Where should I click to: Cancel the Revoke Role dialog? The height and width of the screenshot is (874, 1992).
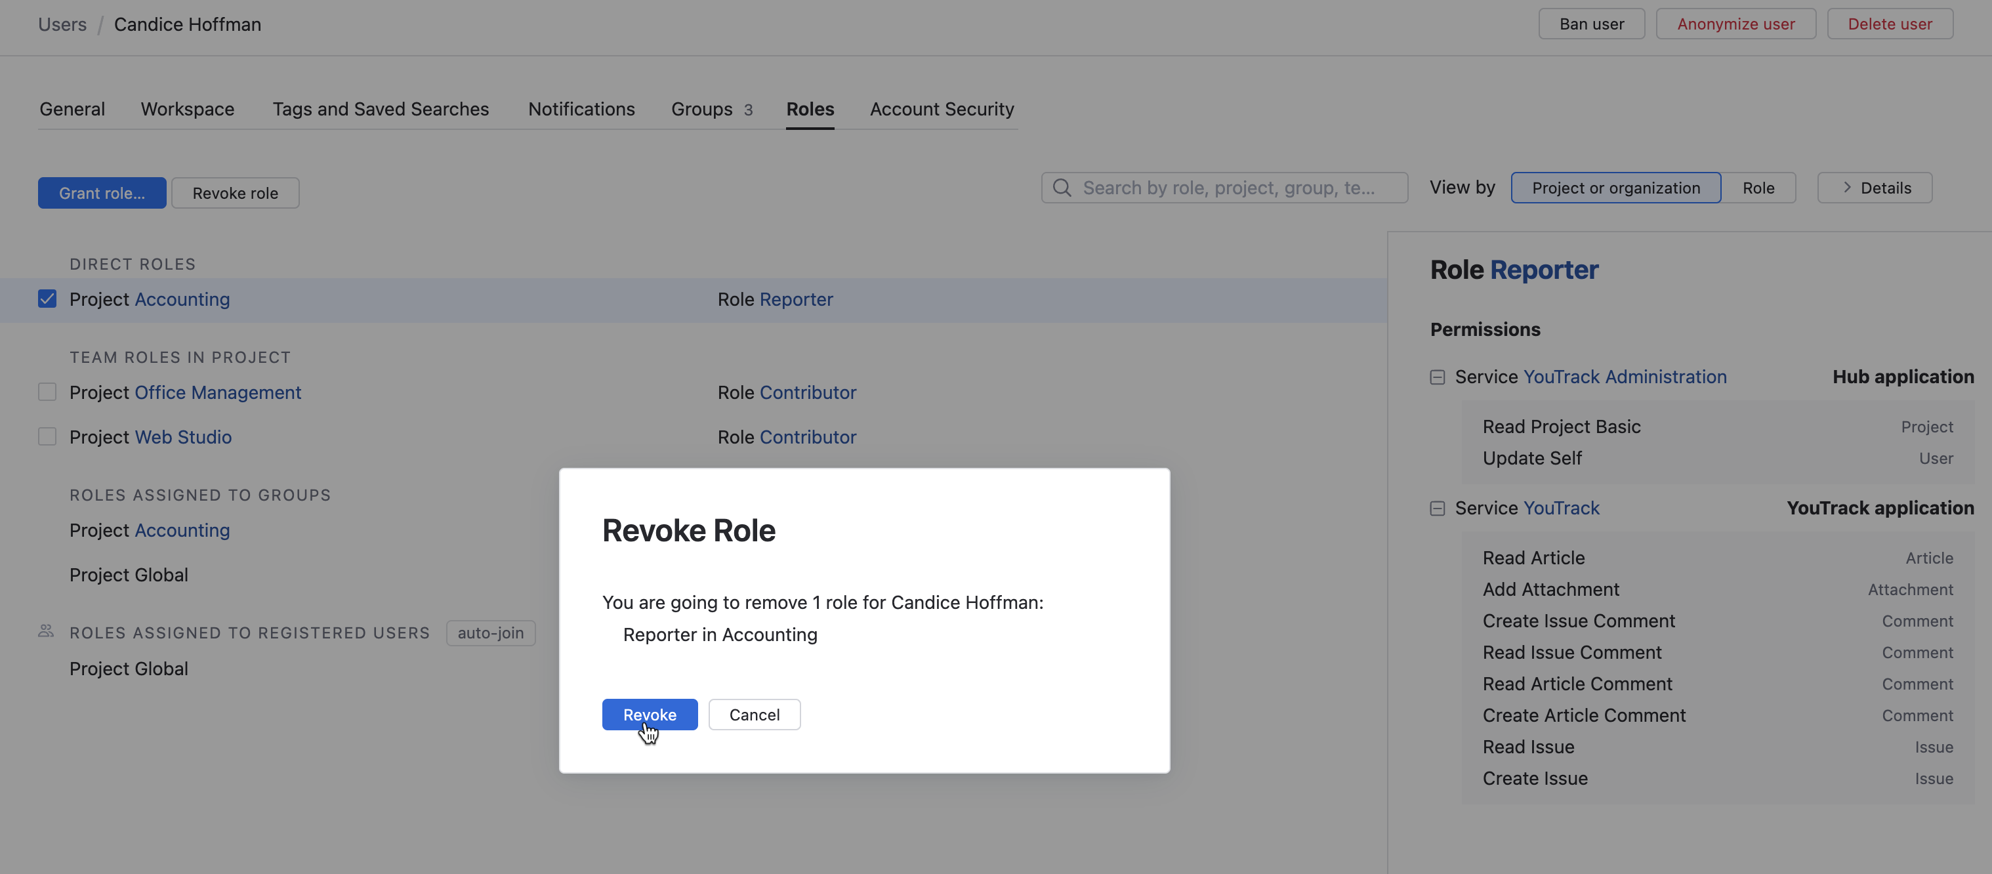click(753, 714)
